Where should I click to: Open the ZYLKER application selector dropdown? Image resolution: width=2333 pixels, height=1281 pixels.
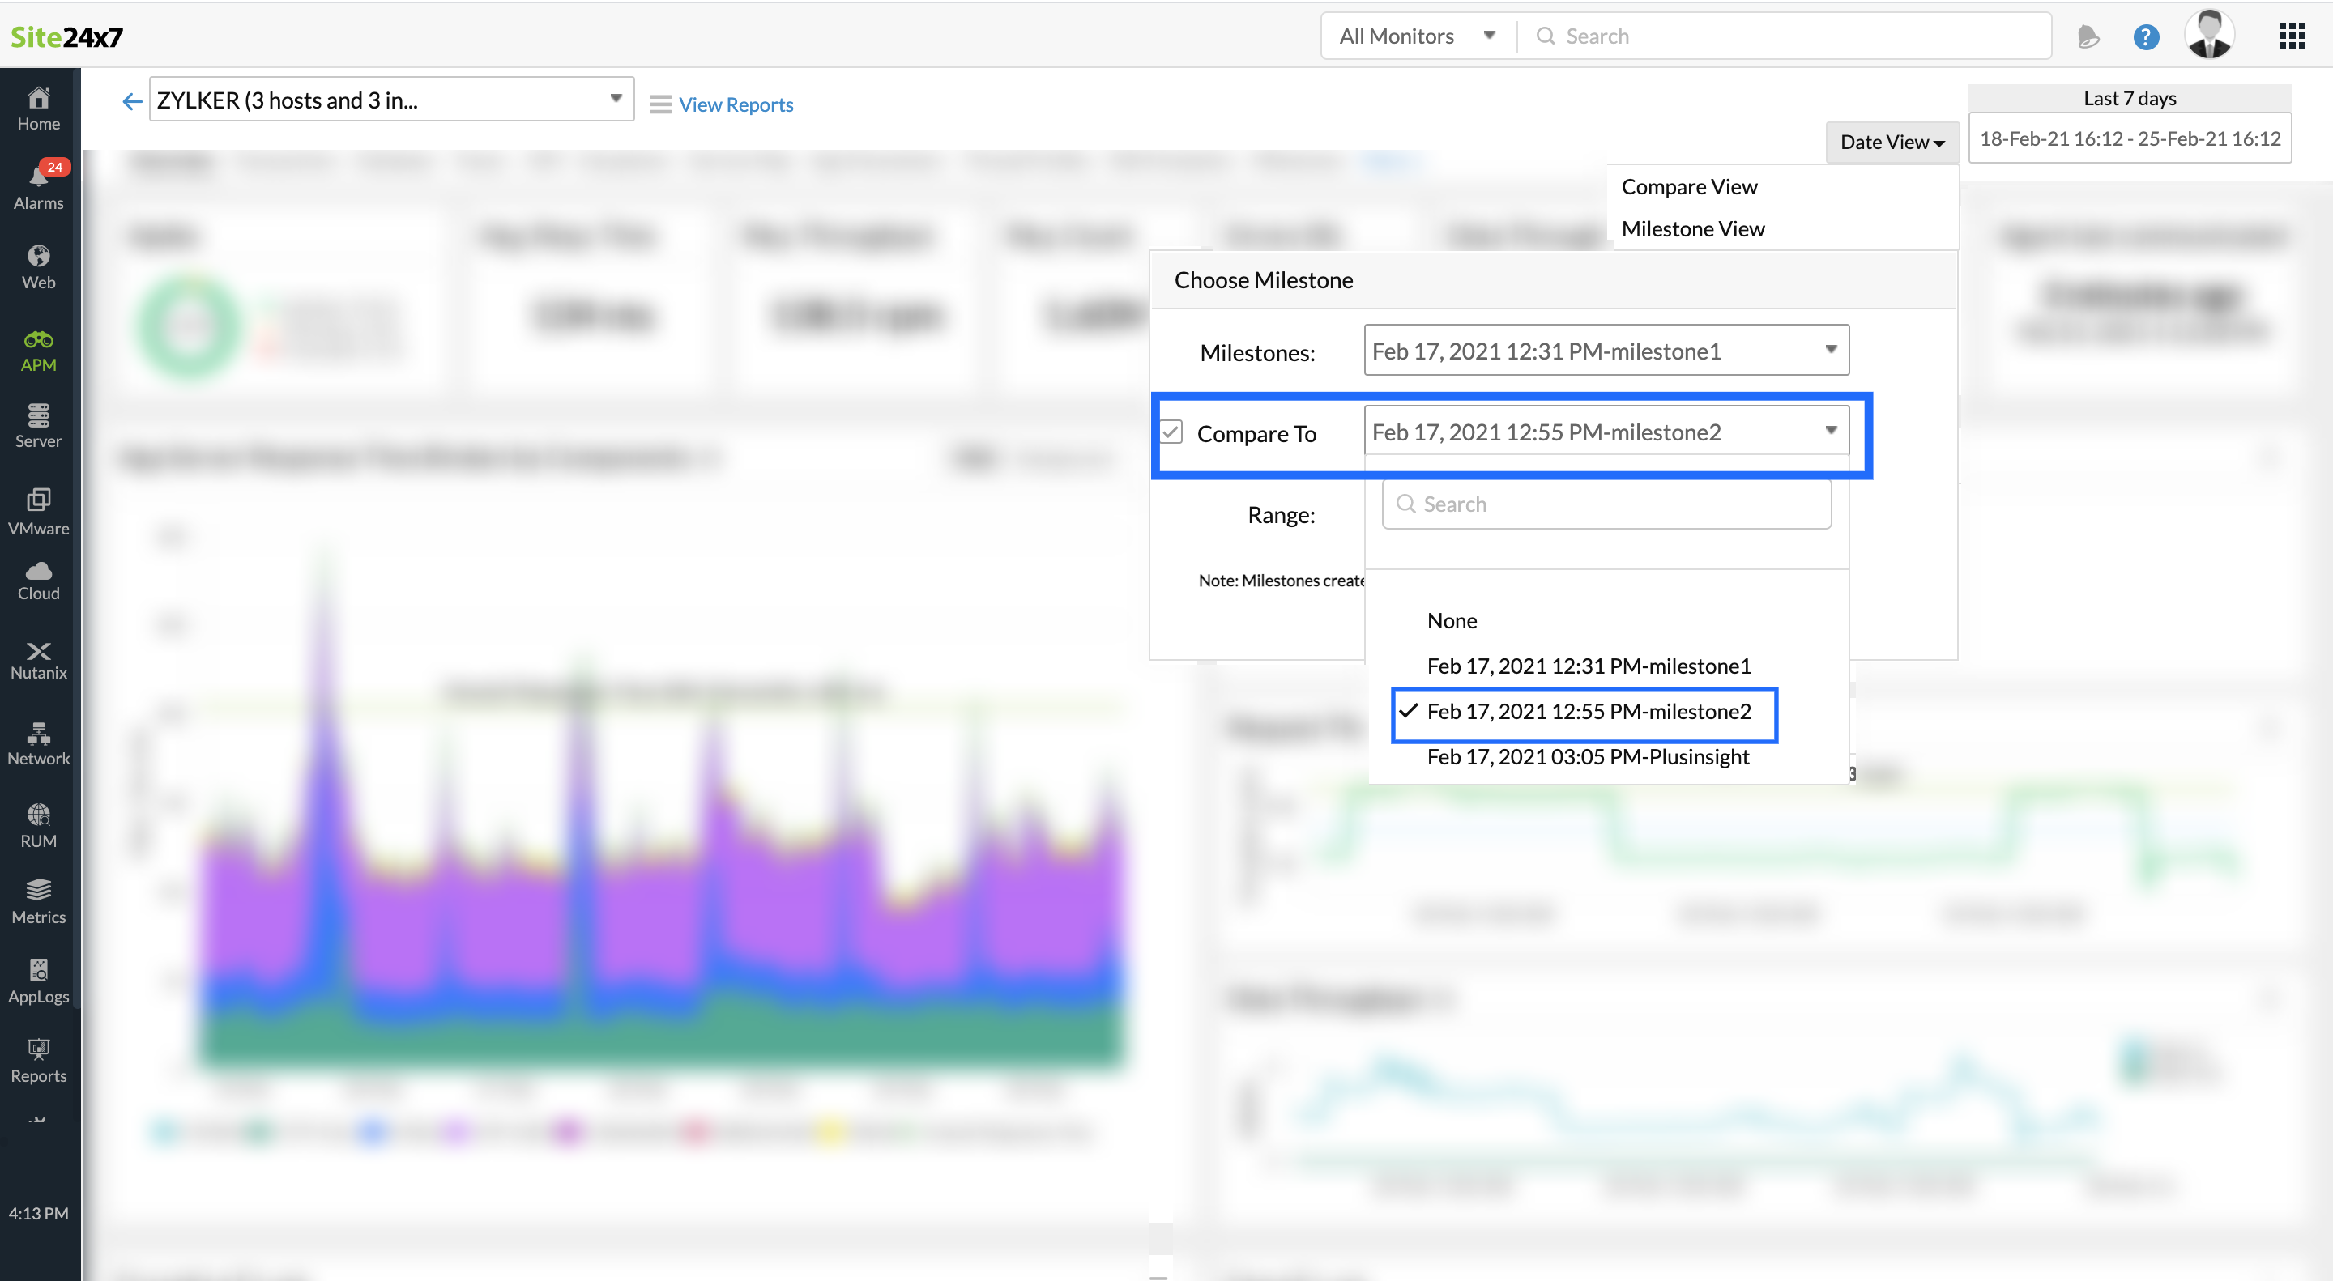[390, 100]
